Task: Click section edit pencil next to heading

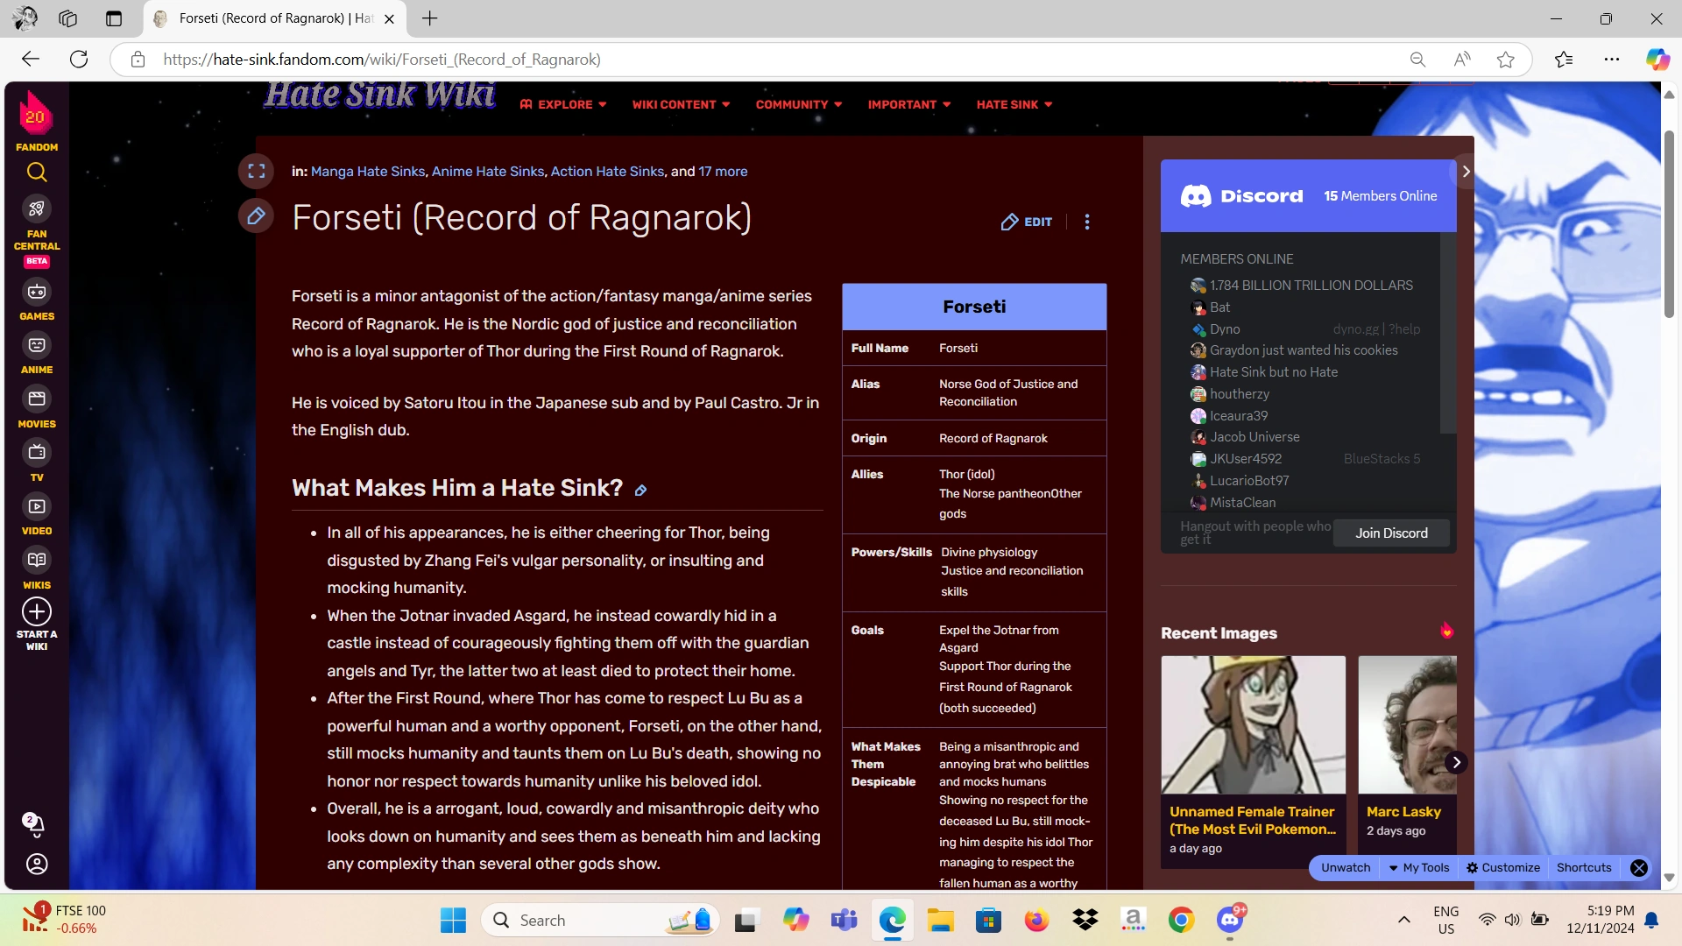Action: (x=640, y=491)
